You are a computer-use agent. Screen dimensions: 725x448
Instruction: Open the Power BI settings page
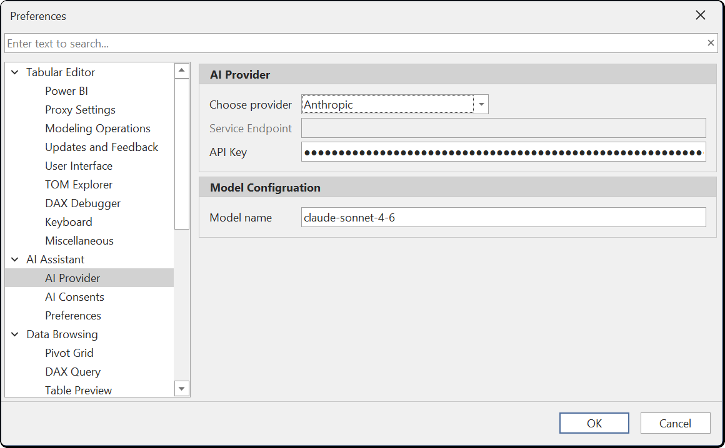point(65,90)
